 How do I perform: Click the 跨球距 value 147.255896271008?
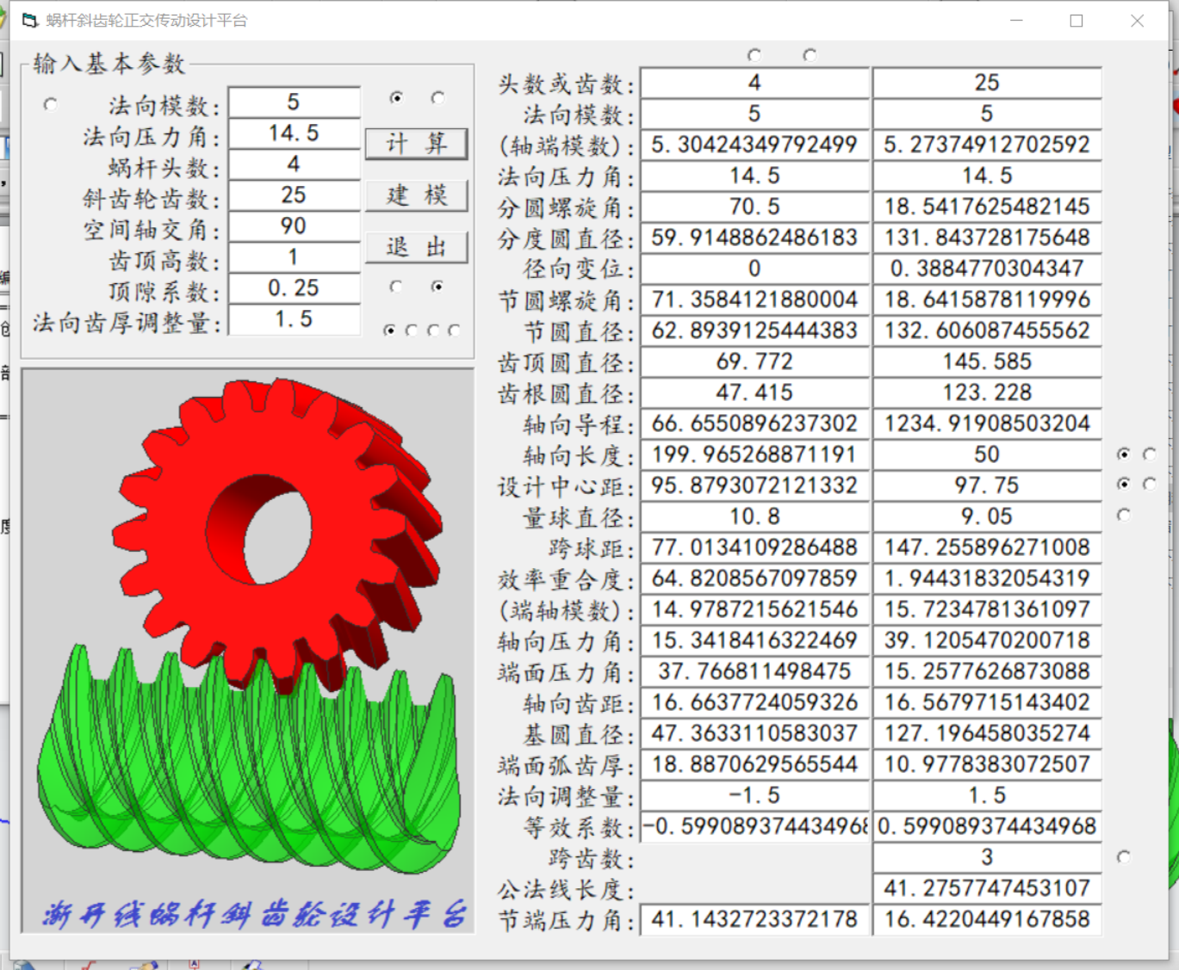(x=987, y=547)
